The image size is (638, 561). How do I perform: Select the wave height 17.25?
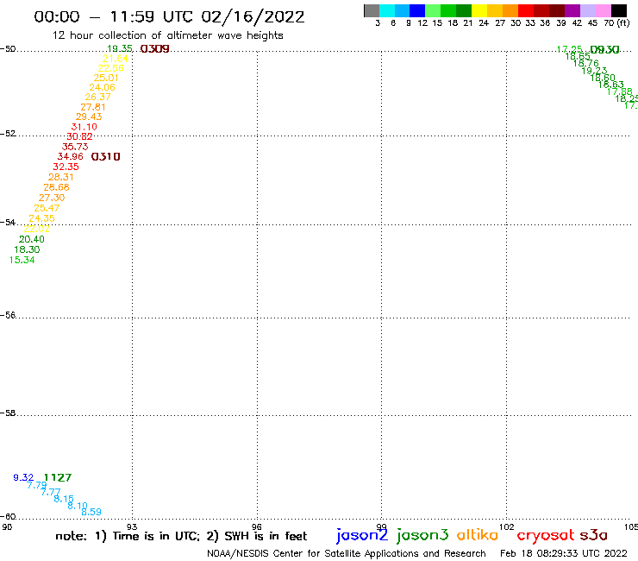pyautogui.click(x=570, y=49)
